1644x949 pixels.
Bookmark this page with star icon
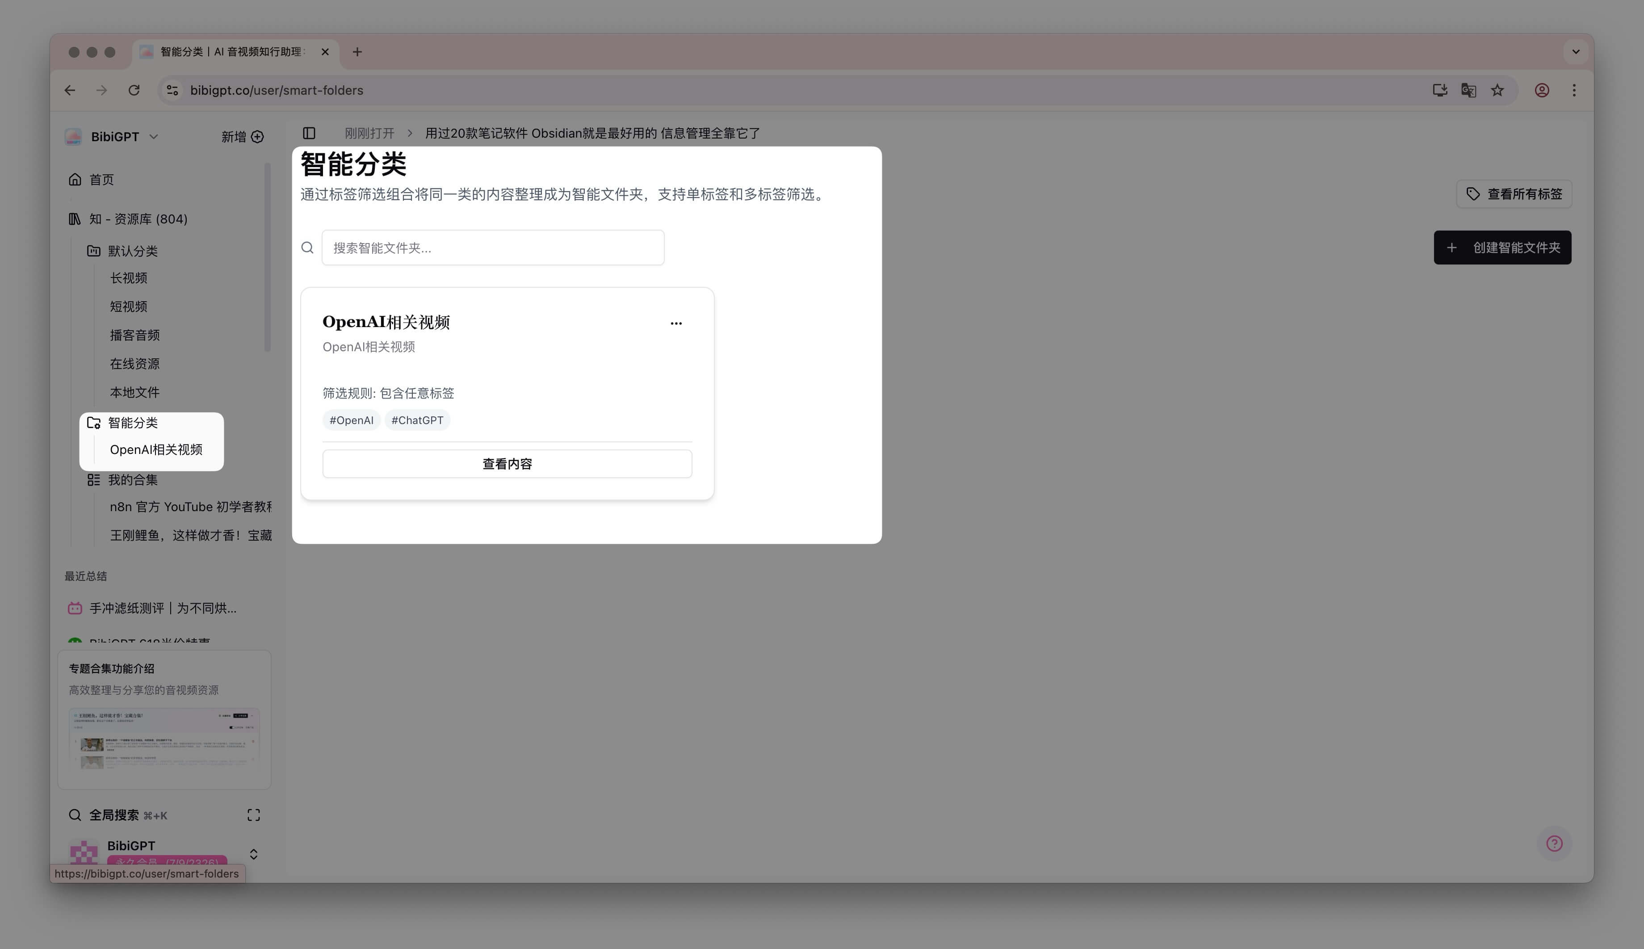click(x=1497, y=91)
